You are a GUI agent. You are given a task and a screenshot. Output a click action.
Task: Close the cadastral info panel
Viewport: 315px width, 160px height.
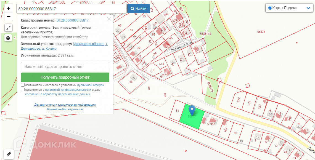109,19
